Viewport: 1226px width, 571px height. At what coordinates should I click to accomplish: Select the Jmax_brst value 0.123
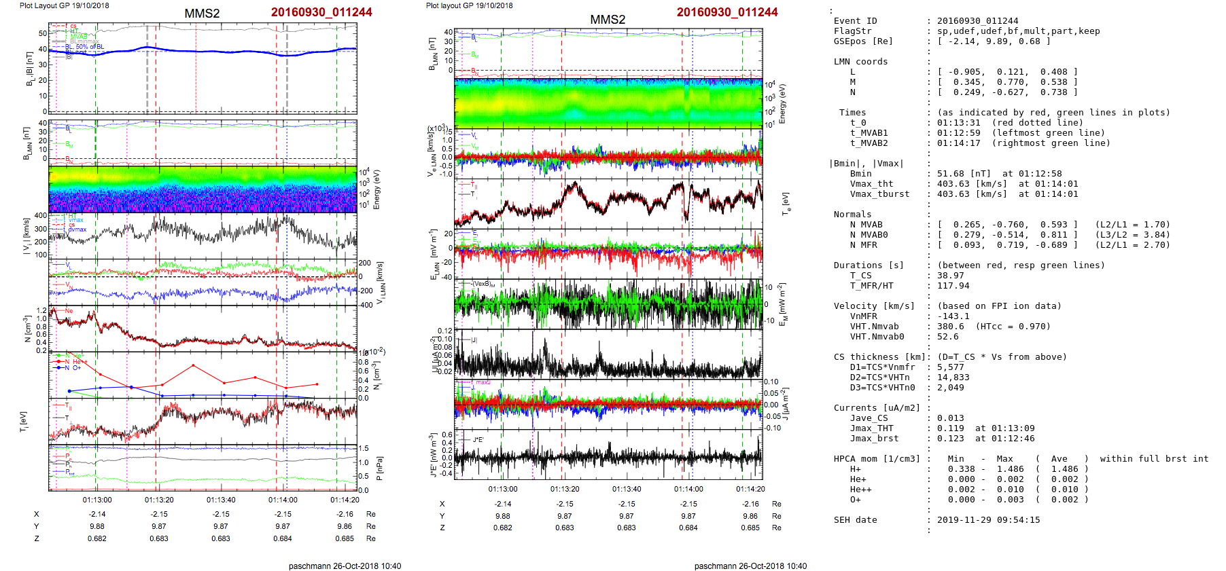pos(950,439)
